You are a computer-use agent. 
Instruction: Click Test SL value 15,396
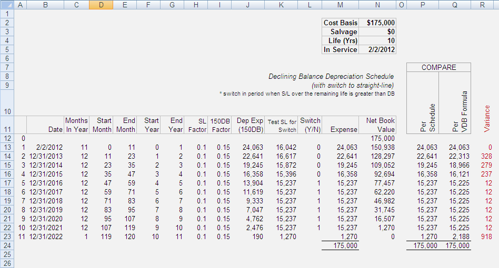click(x=286, y=174)
